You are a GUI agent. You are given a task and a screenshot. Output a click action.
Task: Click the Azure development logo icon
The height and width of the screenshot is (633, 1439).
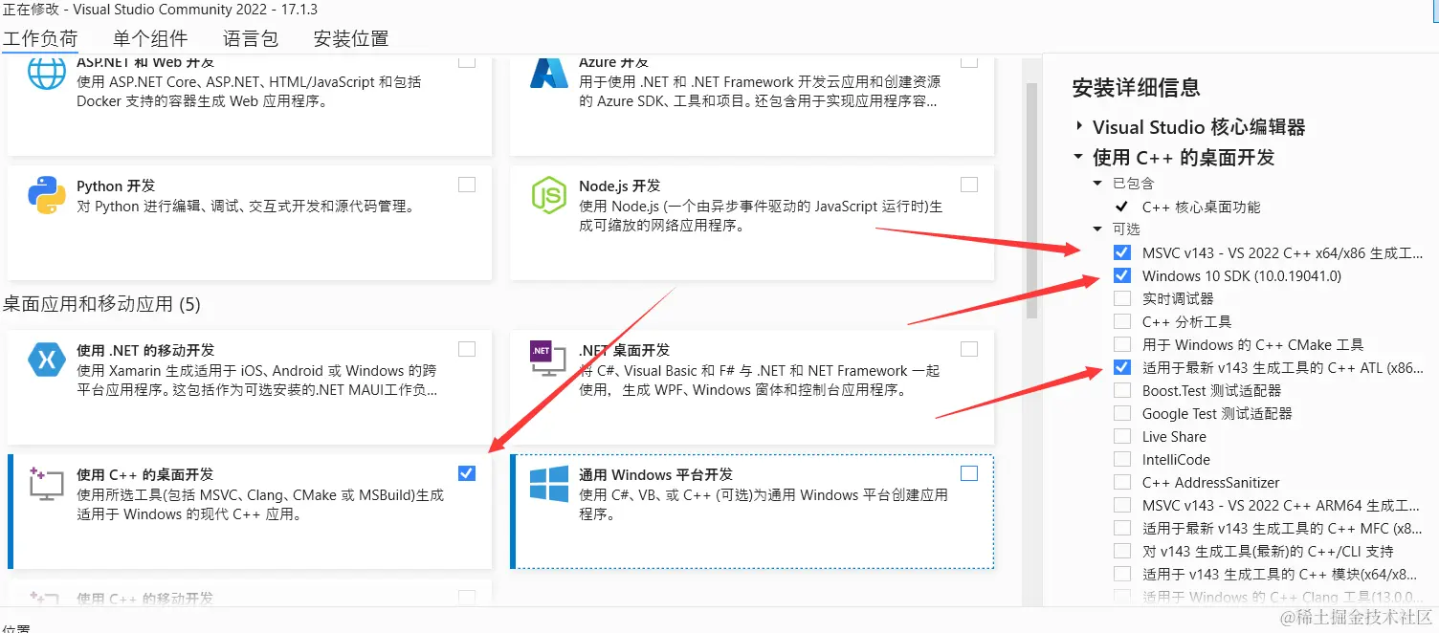(x=549, y=73)
